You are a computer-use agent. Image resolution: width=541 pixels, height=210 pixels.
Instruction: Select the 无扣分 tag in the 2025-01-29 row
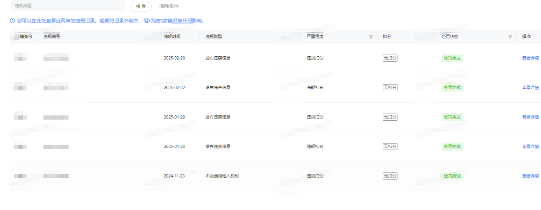click(x=390, y=117)
